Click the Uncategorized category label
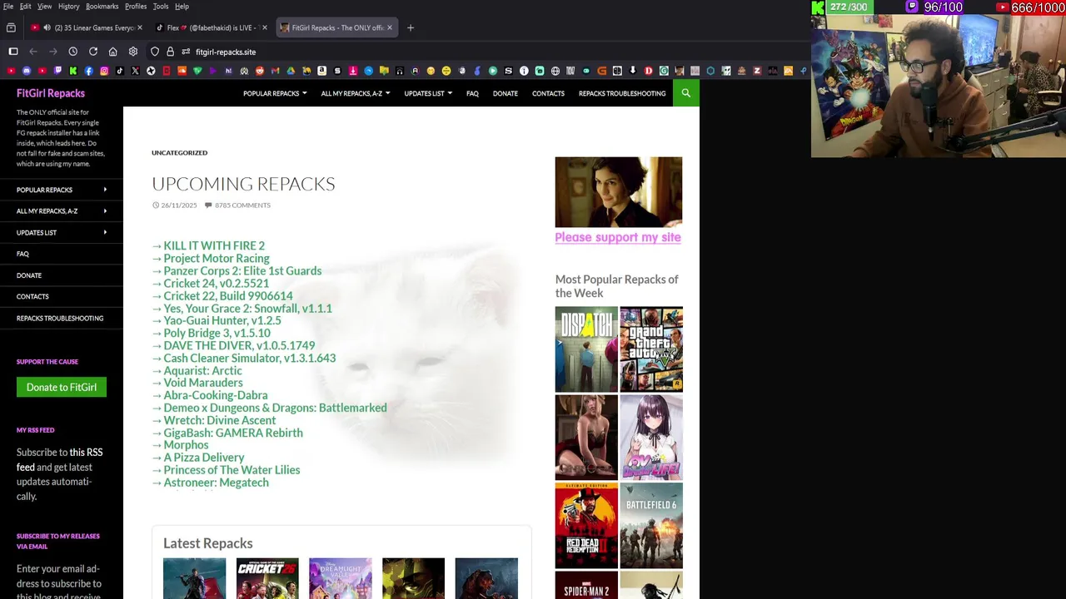The width and height of the screenshot is (1066, 599). 179,152
